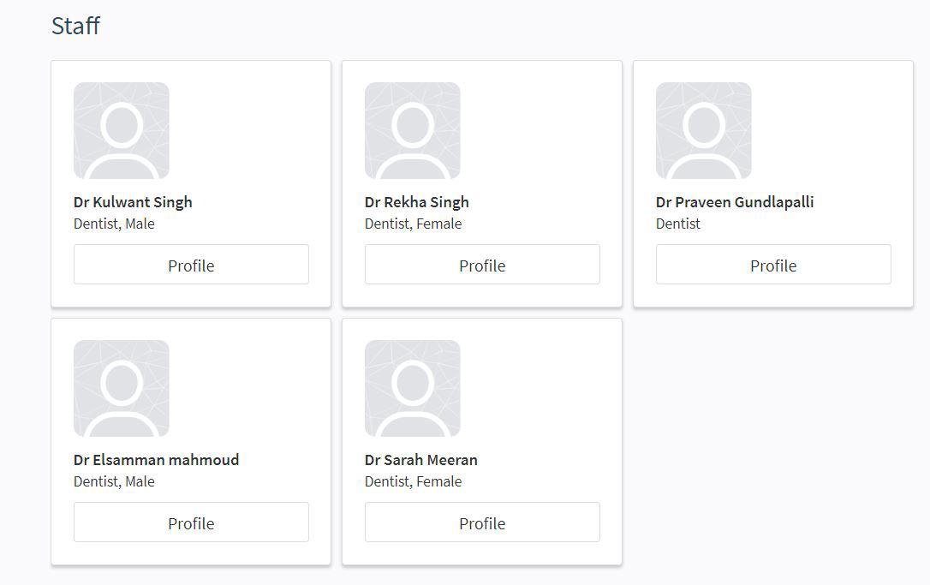Image resolution: width=930 pixels, height=585 pixels.
Task: Select the name Dr Sarah Meeran
Action: (421, 460)
